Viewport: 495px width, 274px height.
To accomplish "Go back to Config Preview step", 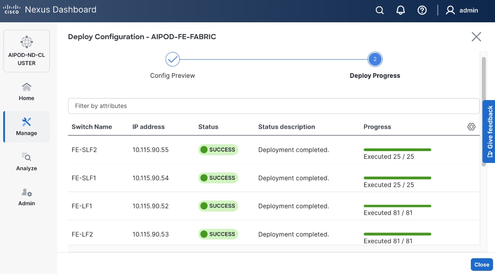I will (172, 59).
